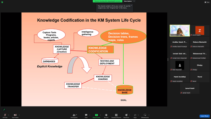The image size is (211, 119).
Task: Click the green Share Screen icon
Action: tap(96, 115)
